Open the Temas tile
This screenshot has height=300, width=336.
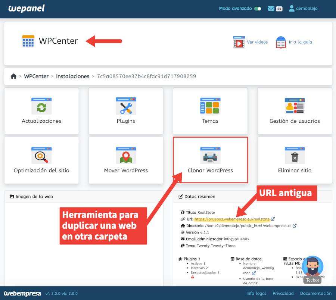[x=210, y=111]
